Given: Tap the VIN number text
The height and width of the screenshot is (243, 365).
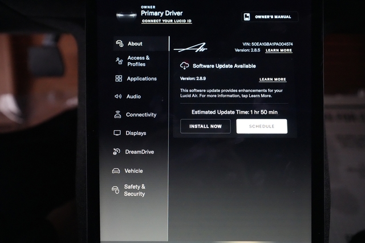Looking at the screenshot, I should point(268,44).
